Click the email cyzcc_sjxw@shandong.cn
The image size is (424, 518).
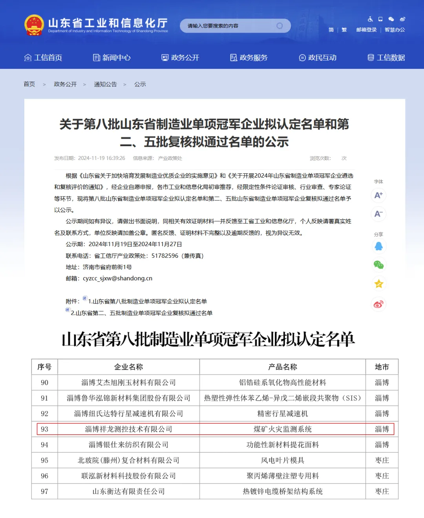[x=117, y=278]
